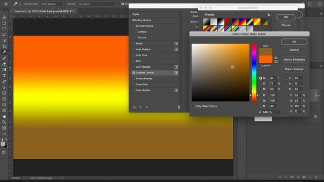Add layer mask from Layers panel
The image size is (324, 182).
pos(292,177)
